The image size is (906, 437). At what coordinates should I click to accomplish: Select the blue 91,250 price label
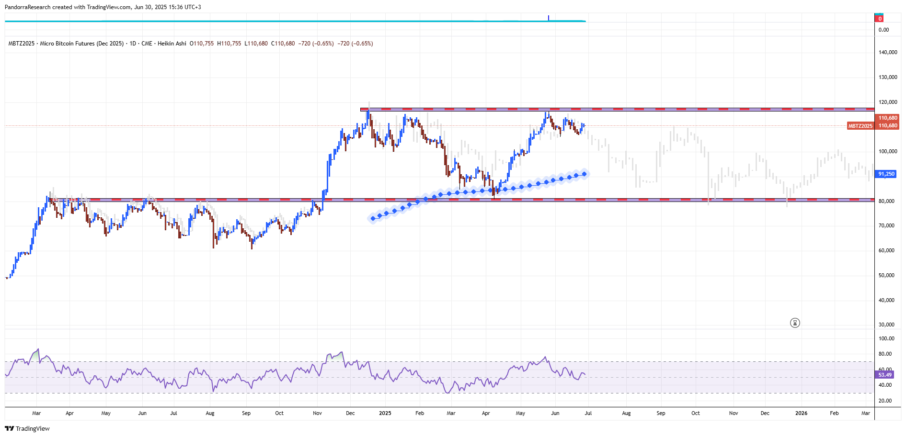[x=886, y=174]
